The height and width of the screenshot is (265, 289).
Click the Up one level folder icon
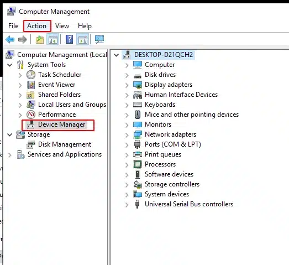coord(40,40)
